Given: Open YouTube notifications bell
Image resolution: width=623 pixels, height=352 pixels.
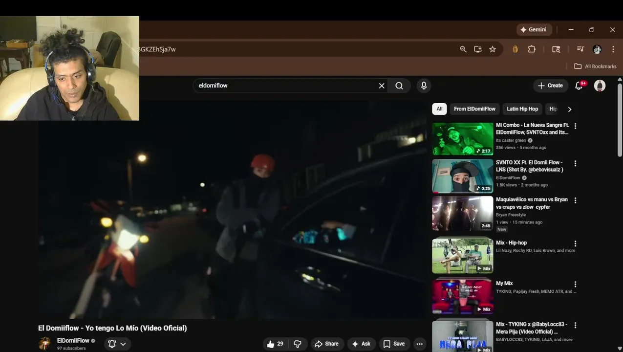Looking at the screenshot, I should 580,86.
